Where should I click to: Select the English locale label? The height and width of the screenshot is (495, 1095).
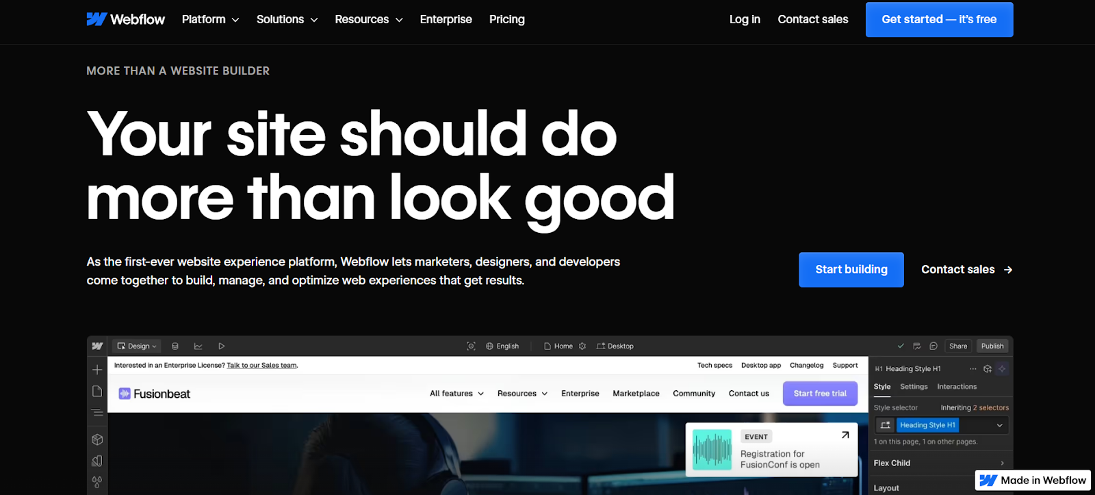508,346
